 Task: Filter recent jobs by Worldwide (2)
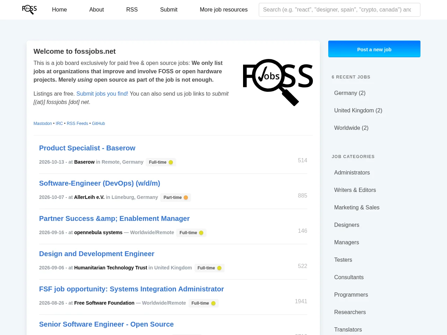pyautogui.click(x=351, y=128)
